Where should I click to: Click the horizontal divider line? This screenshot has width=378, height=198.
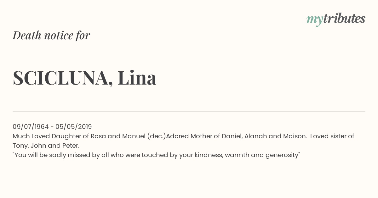189,112
